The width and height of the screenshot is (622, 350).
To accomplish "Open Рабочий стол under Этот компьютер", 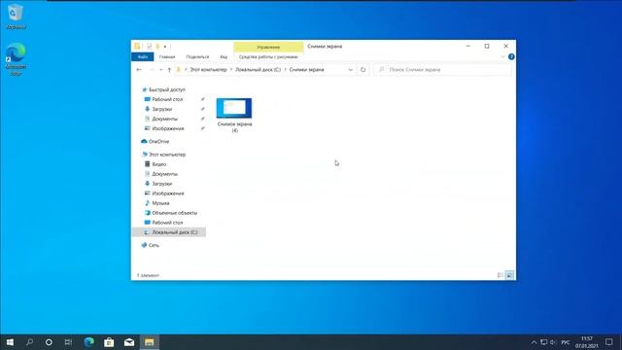I will tap(167, 223).
